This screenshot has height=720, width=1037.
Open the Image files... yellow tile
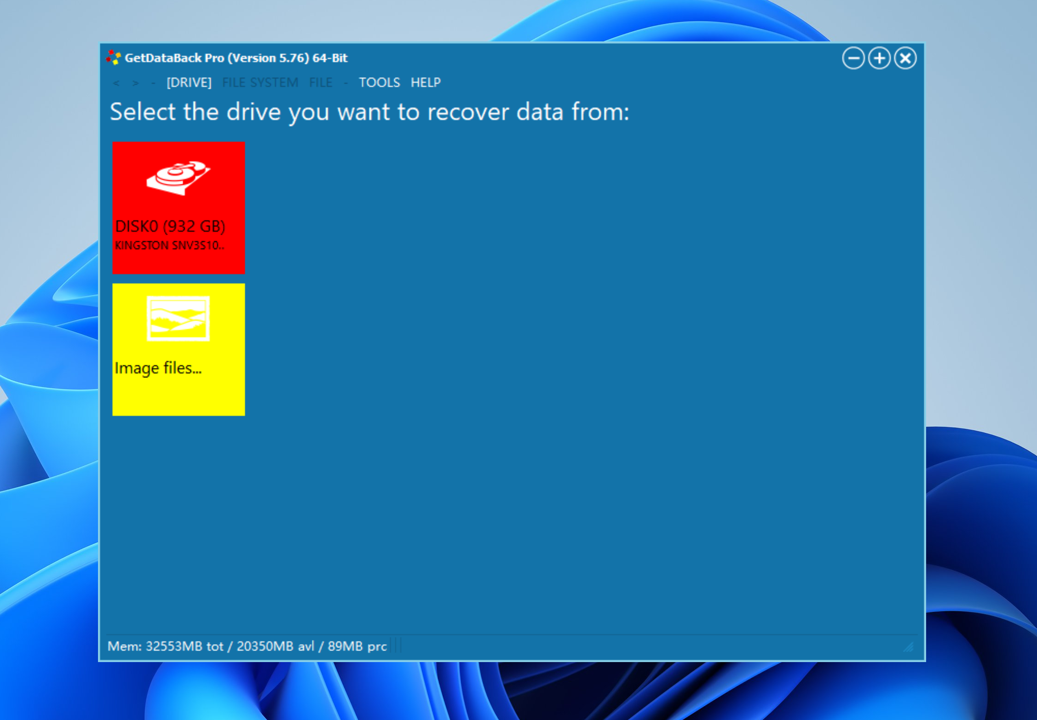click(179, 349)
